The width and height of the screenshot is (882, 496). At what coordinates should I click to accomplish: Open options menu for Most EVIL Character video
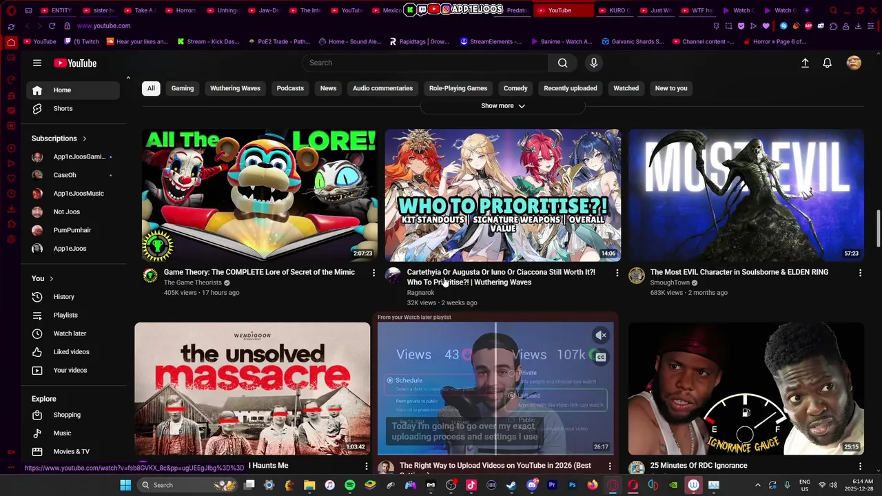coord(860,273)
